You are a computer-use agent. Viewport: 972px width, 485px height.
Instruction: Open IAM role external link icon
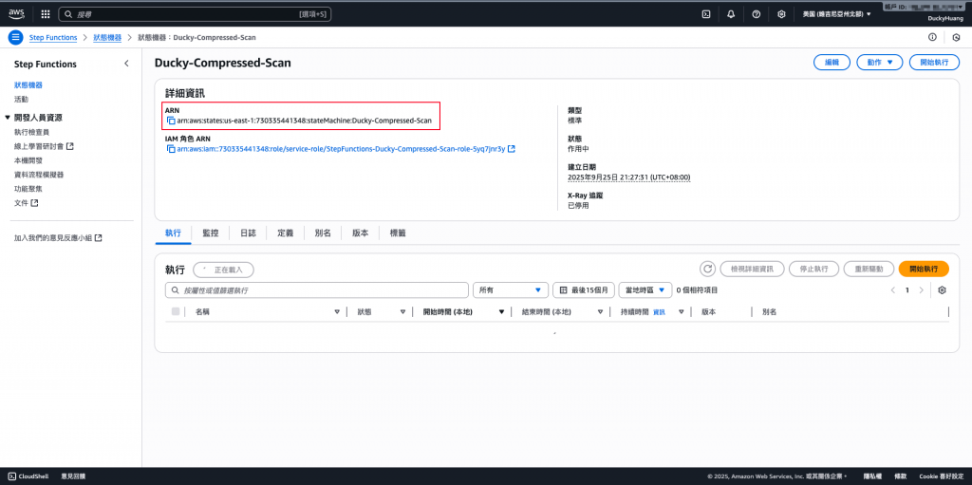[x=512, y=149]
